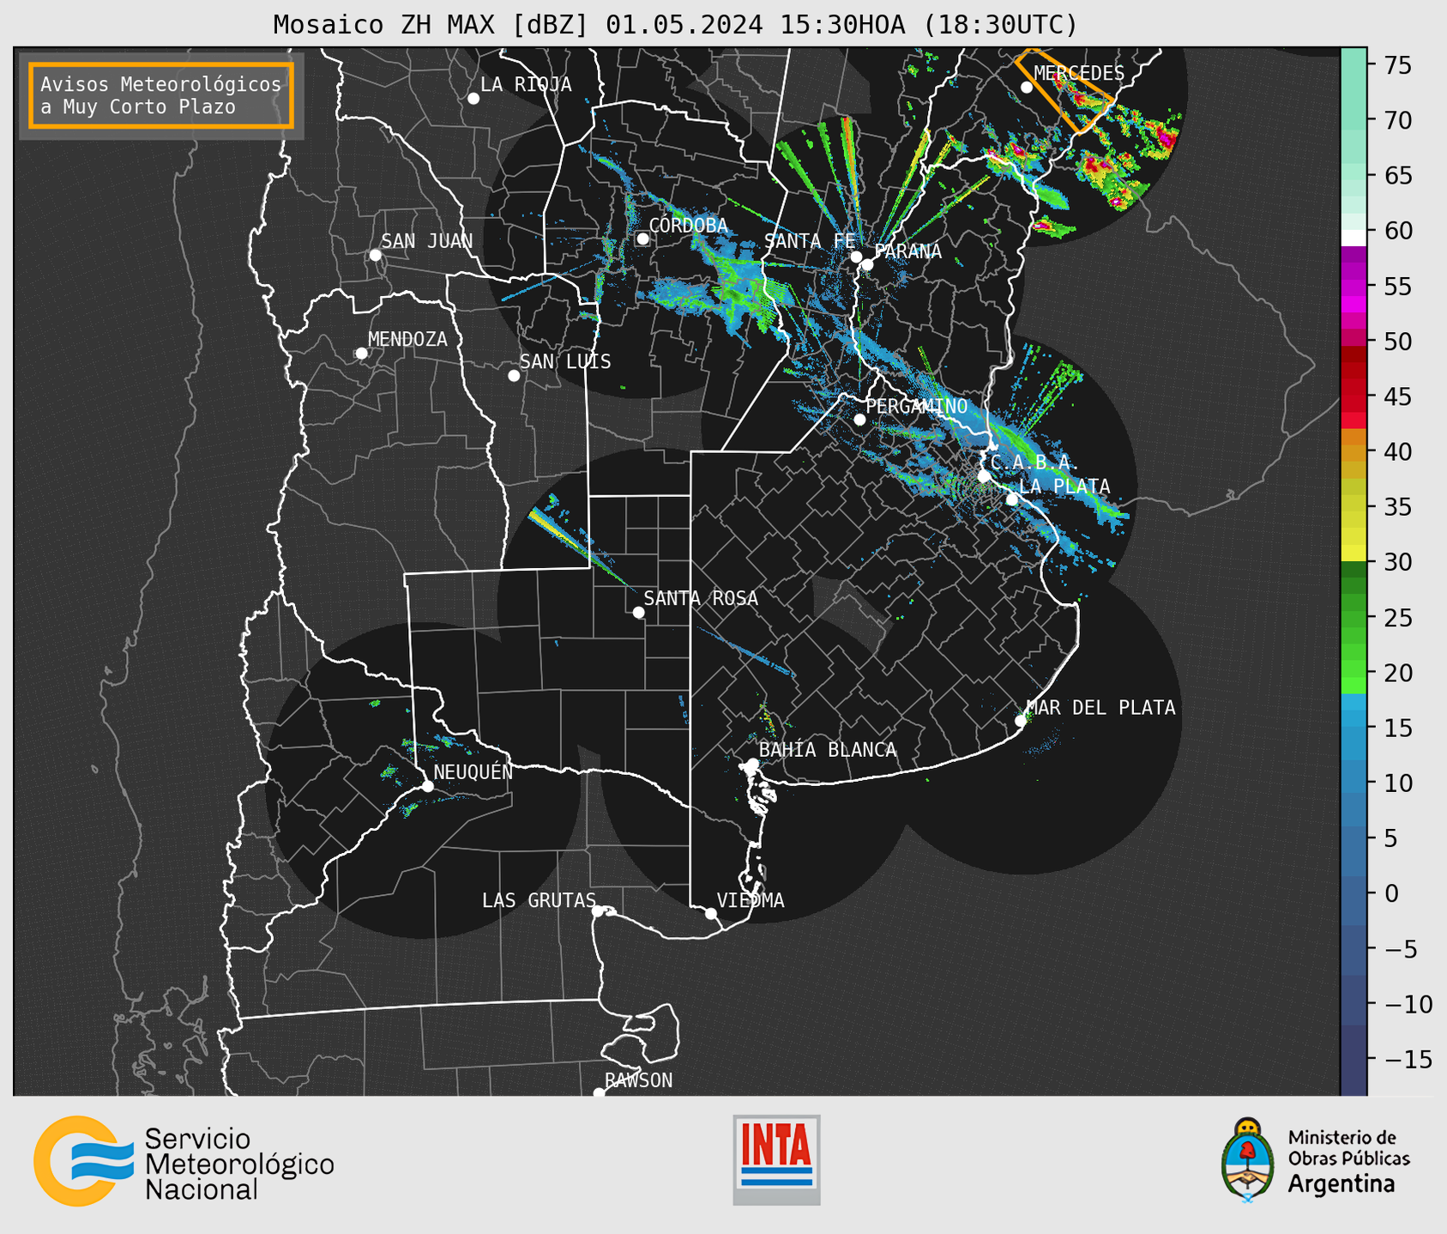Select the Mercedes city marker dot
This screenshot has width=1447, height=1234.
pos(1026,87)
